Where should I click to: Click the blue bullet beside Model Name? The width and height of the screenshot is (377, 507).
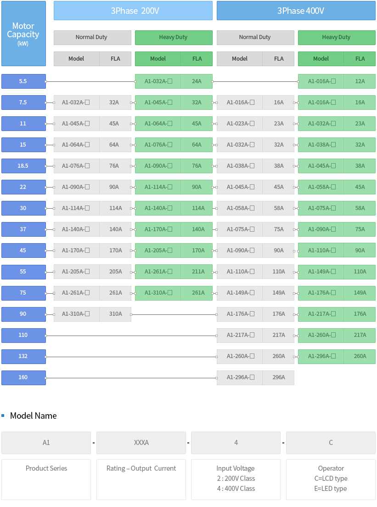tap(3, 416)
